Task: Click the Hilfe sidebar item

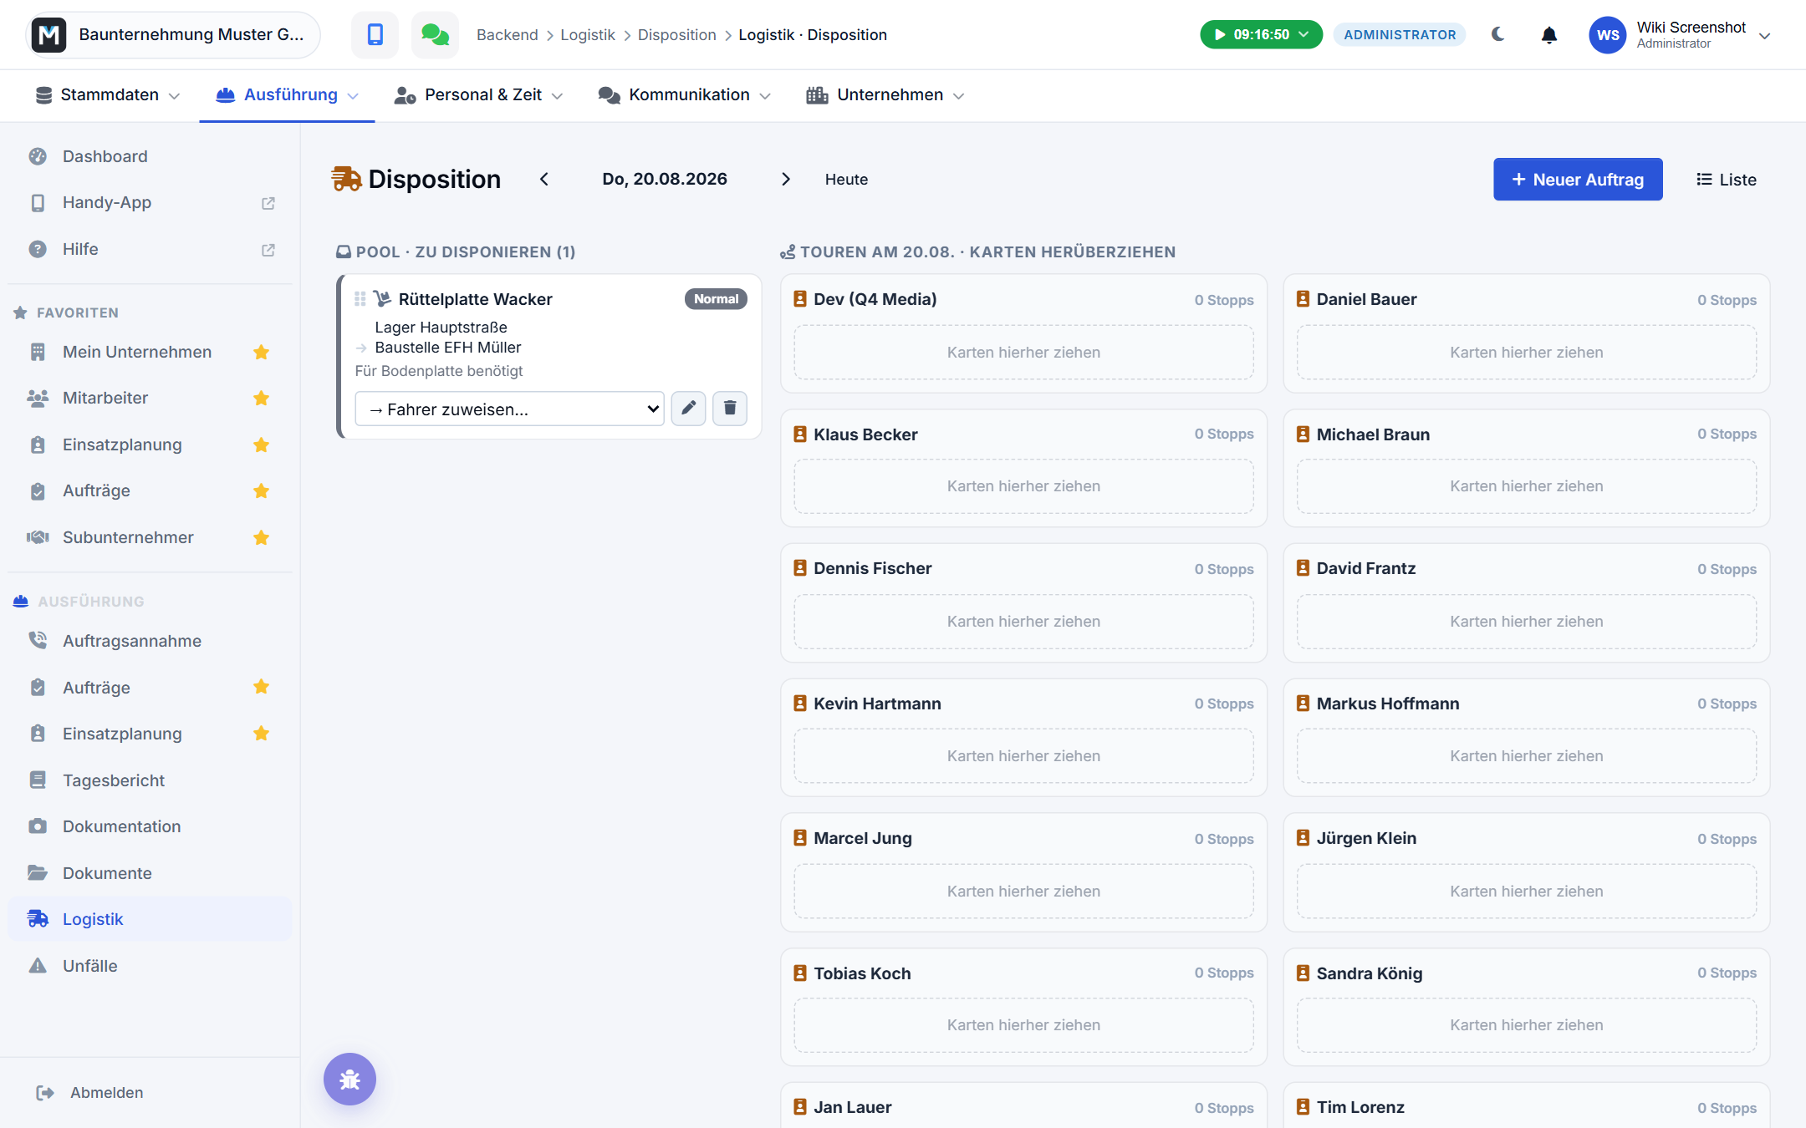Action: 150,250
